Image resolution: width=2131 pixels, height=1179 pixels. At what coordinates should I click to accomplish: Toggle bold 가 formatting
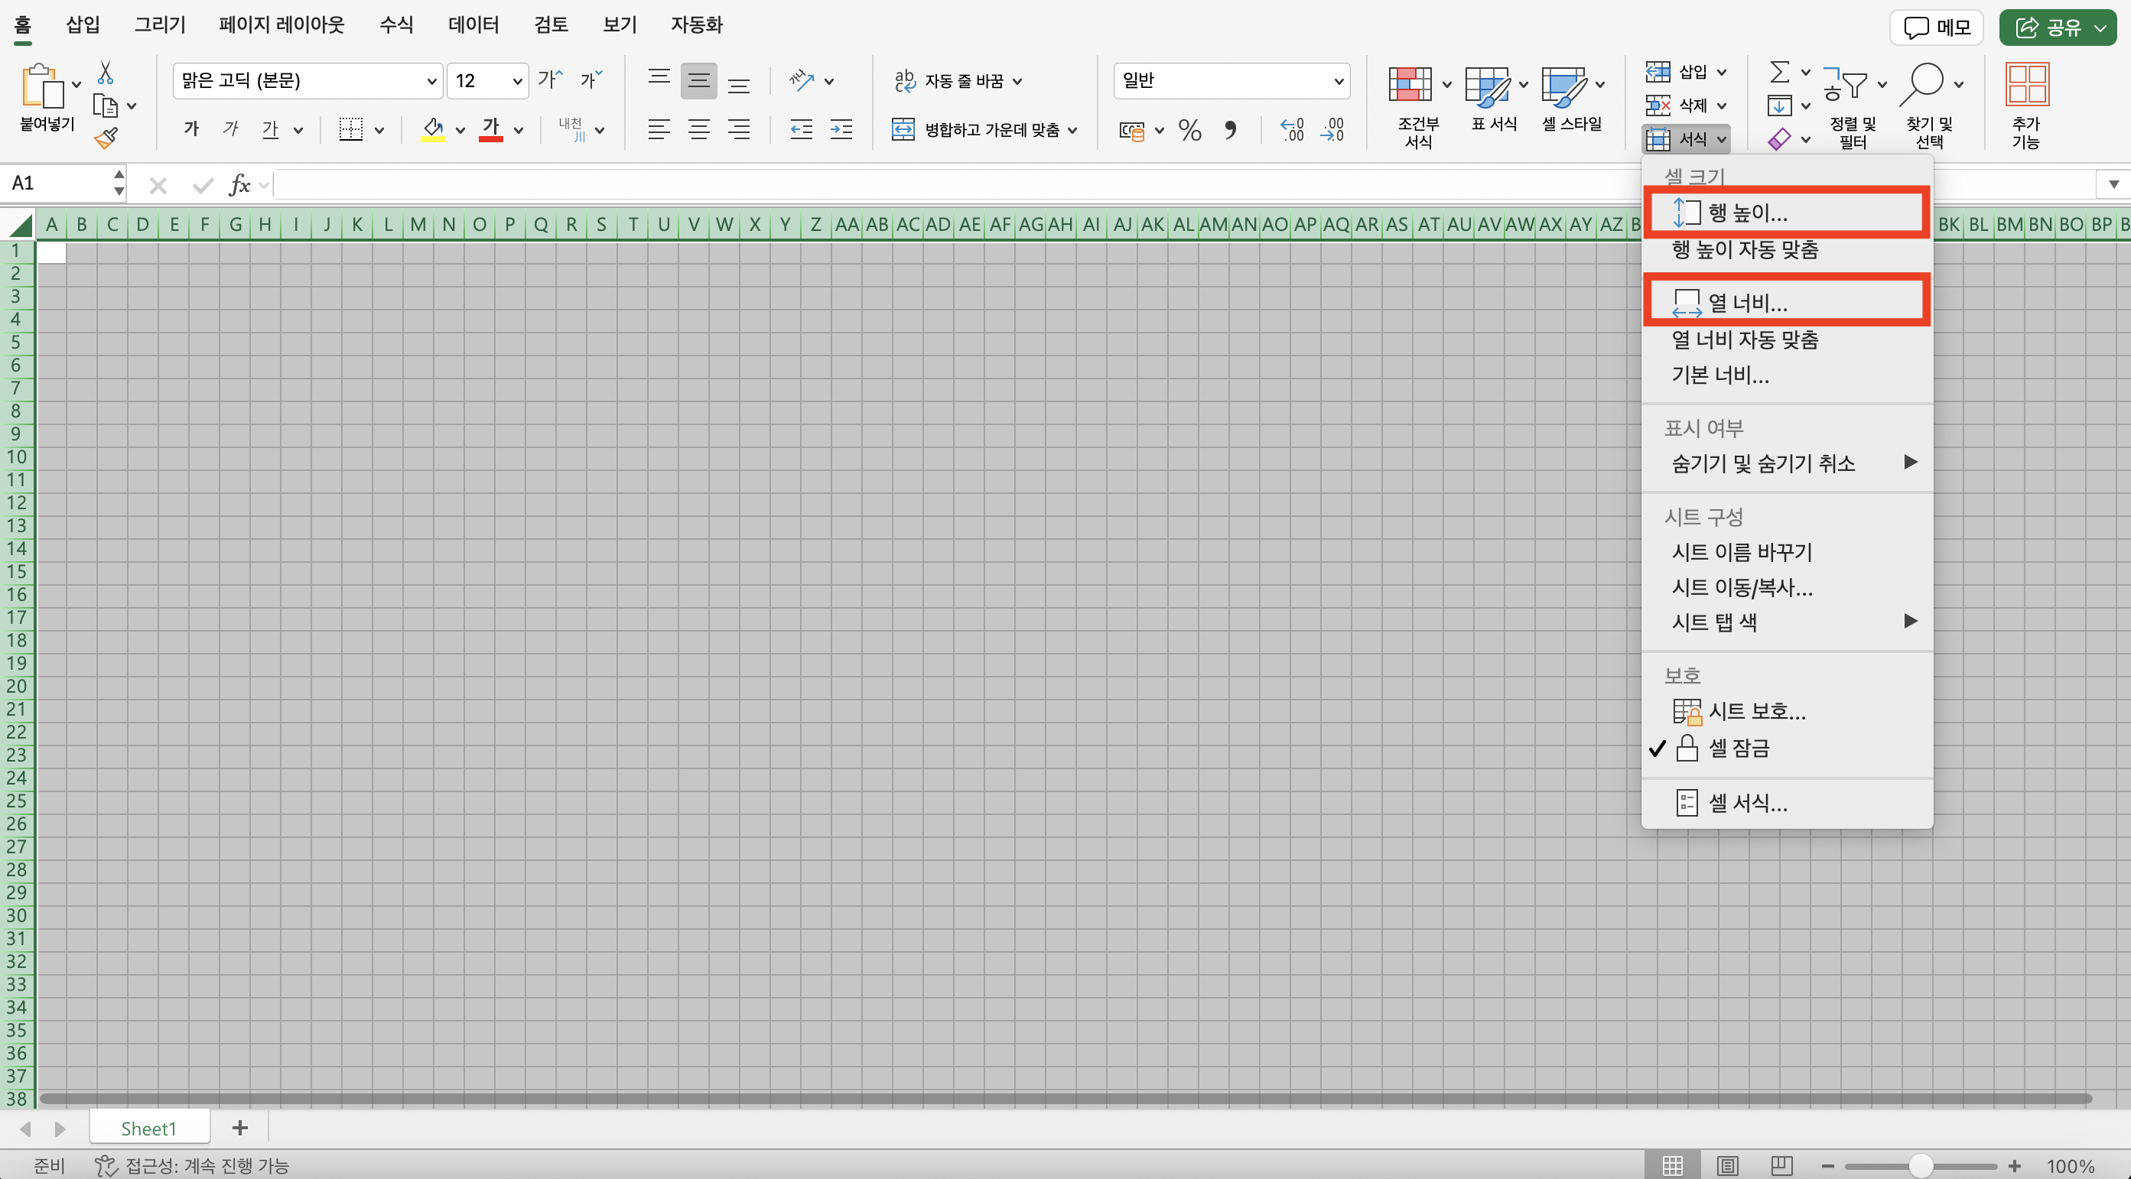[x=191, y=129]
